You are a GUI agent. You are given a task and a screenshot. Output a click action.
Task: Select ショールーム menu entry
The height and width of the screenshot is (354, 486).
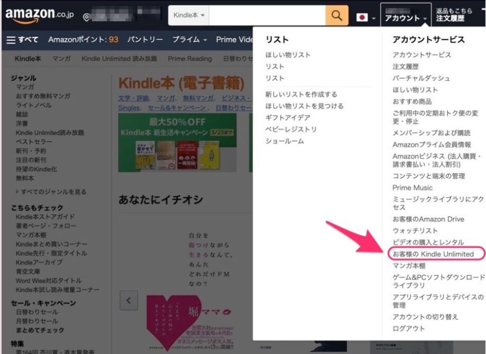coord(285,141)
